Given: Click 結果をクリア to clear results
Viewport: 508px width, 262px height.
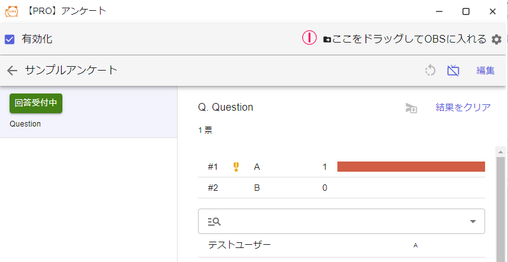Looking at the screenshot, I should [463, 107].
